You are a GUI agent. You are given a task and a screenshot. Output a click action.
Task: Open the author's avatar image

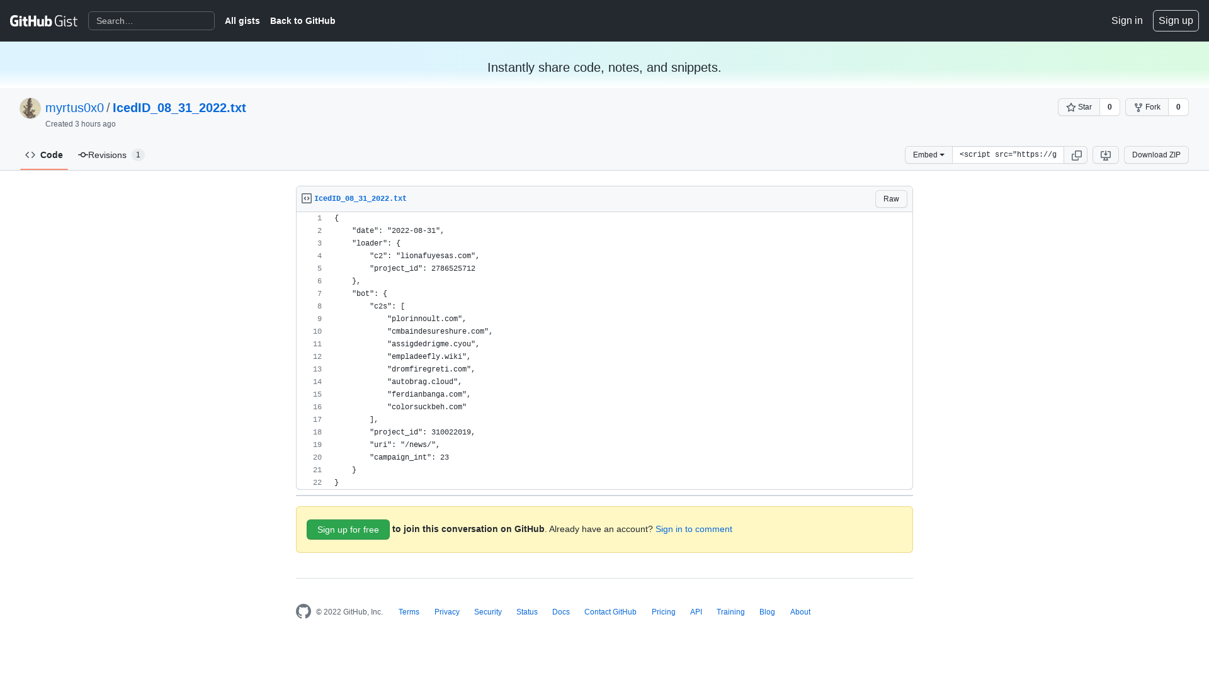coord(30,108)
